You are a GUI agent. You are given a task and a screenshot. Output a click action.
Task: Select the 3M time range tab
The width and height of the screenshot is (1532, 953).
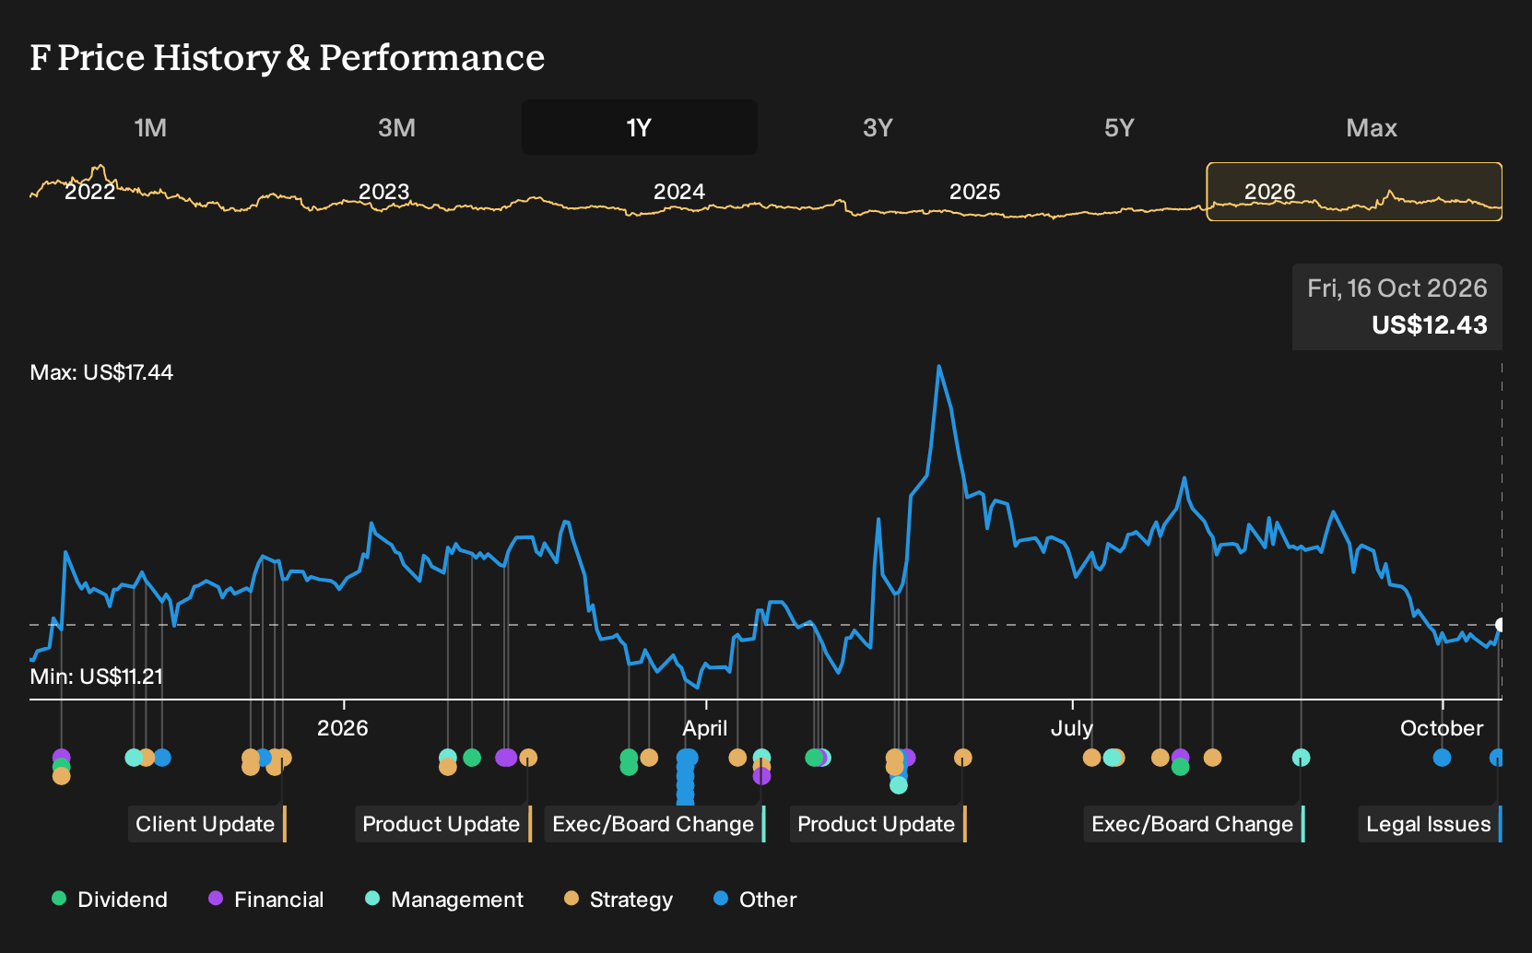[396, 127]
